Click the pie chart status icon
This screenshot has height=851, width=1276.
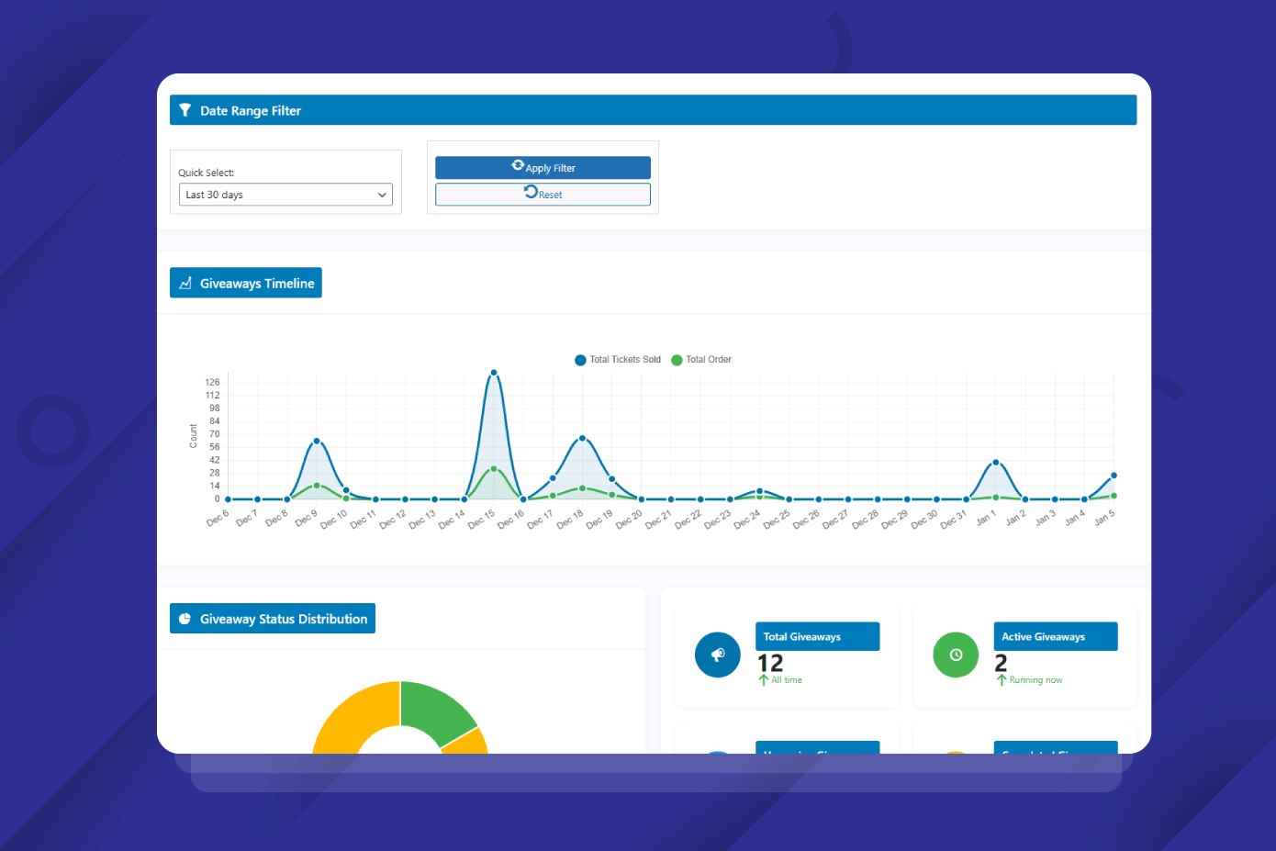pos(185,619)
